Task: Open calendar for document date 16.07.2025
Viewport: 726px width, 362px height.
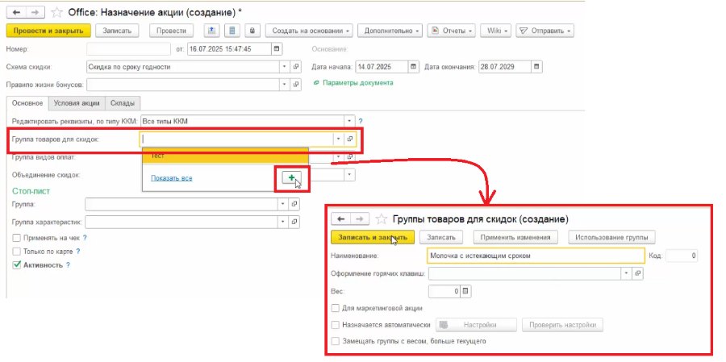Action: [277, 49]
